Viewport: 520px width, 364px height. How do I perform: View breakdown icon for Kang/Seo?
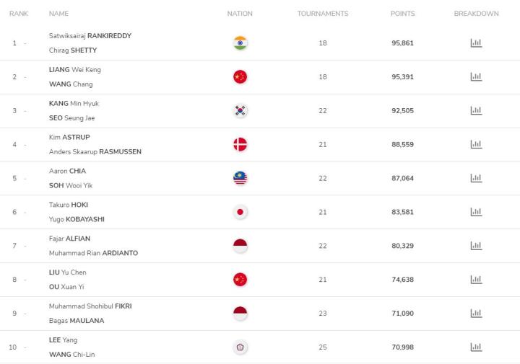(x=476, y=110)
